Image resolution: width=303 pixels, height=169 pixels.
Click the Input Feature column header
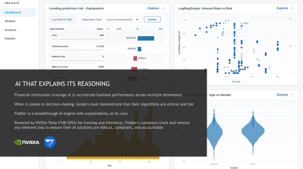coord(57,29)
